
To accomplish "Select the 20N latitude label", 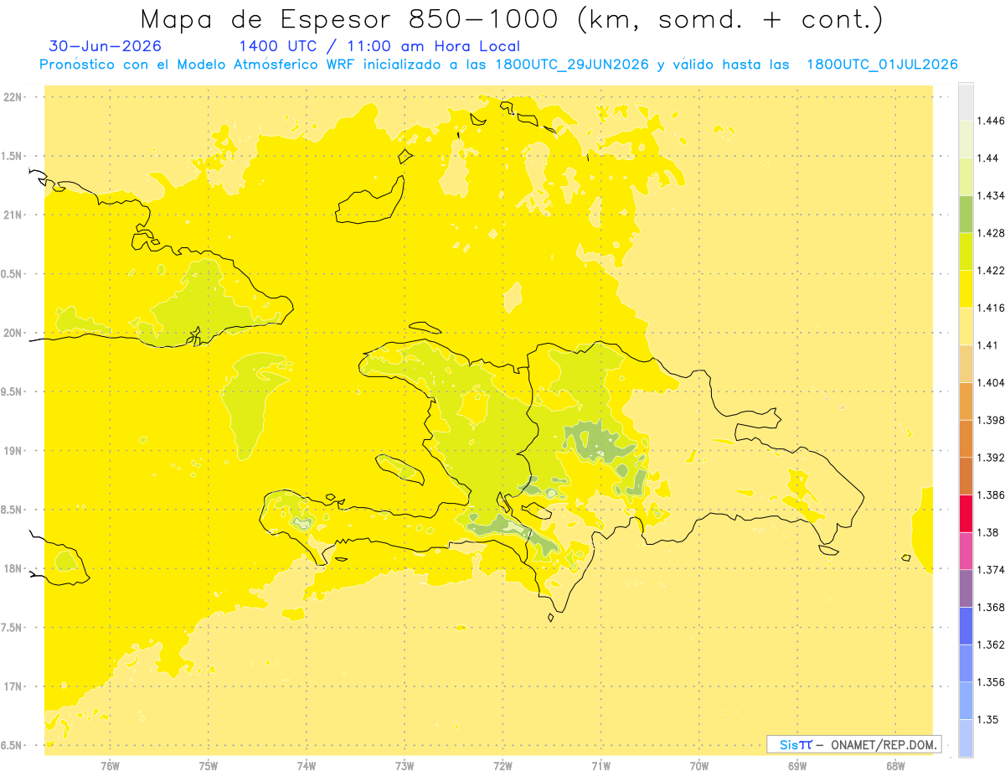I will tap(14, 334).
